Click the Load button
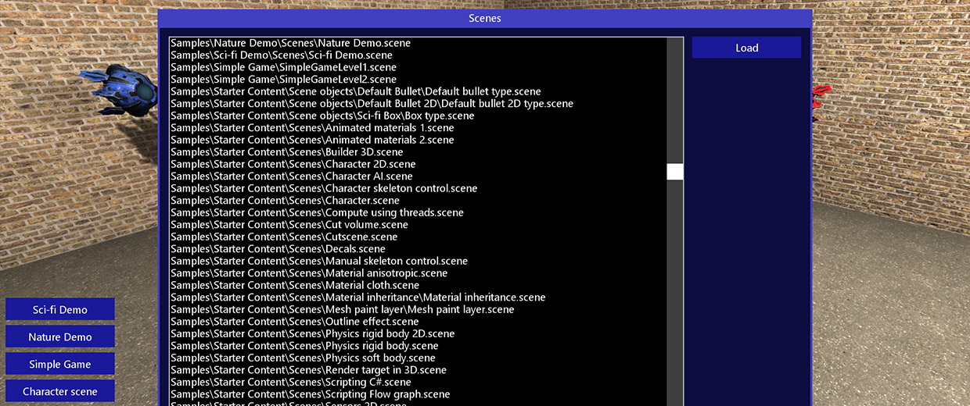This screenshot has width=970, height=406. tap(746, 48)
